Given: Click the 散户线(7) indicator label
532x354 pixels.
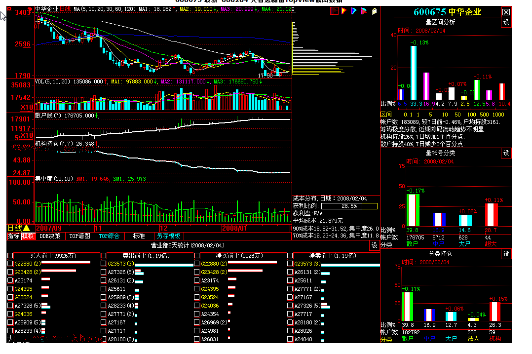Looking at the screenshot, I should pyautogui.click(x=48, y=116).
